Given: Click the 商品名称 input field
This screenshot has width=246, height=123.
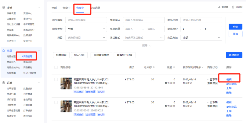Looking at the screenshot, I should click(201, 20).
